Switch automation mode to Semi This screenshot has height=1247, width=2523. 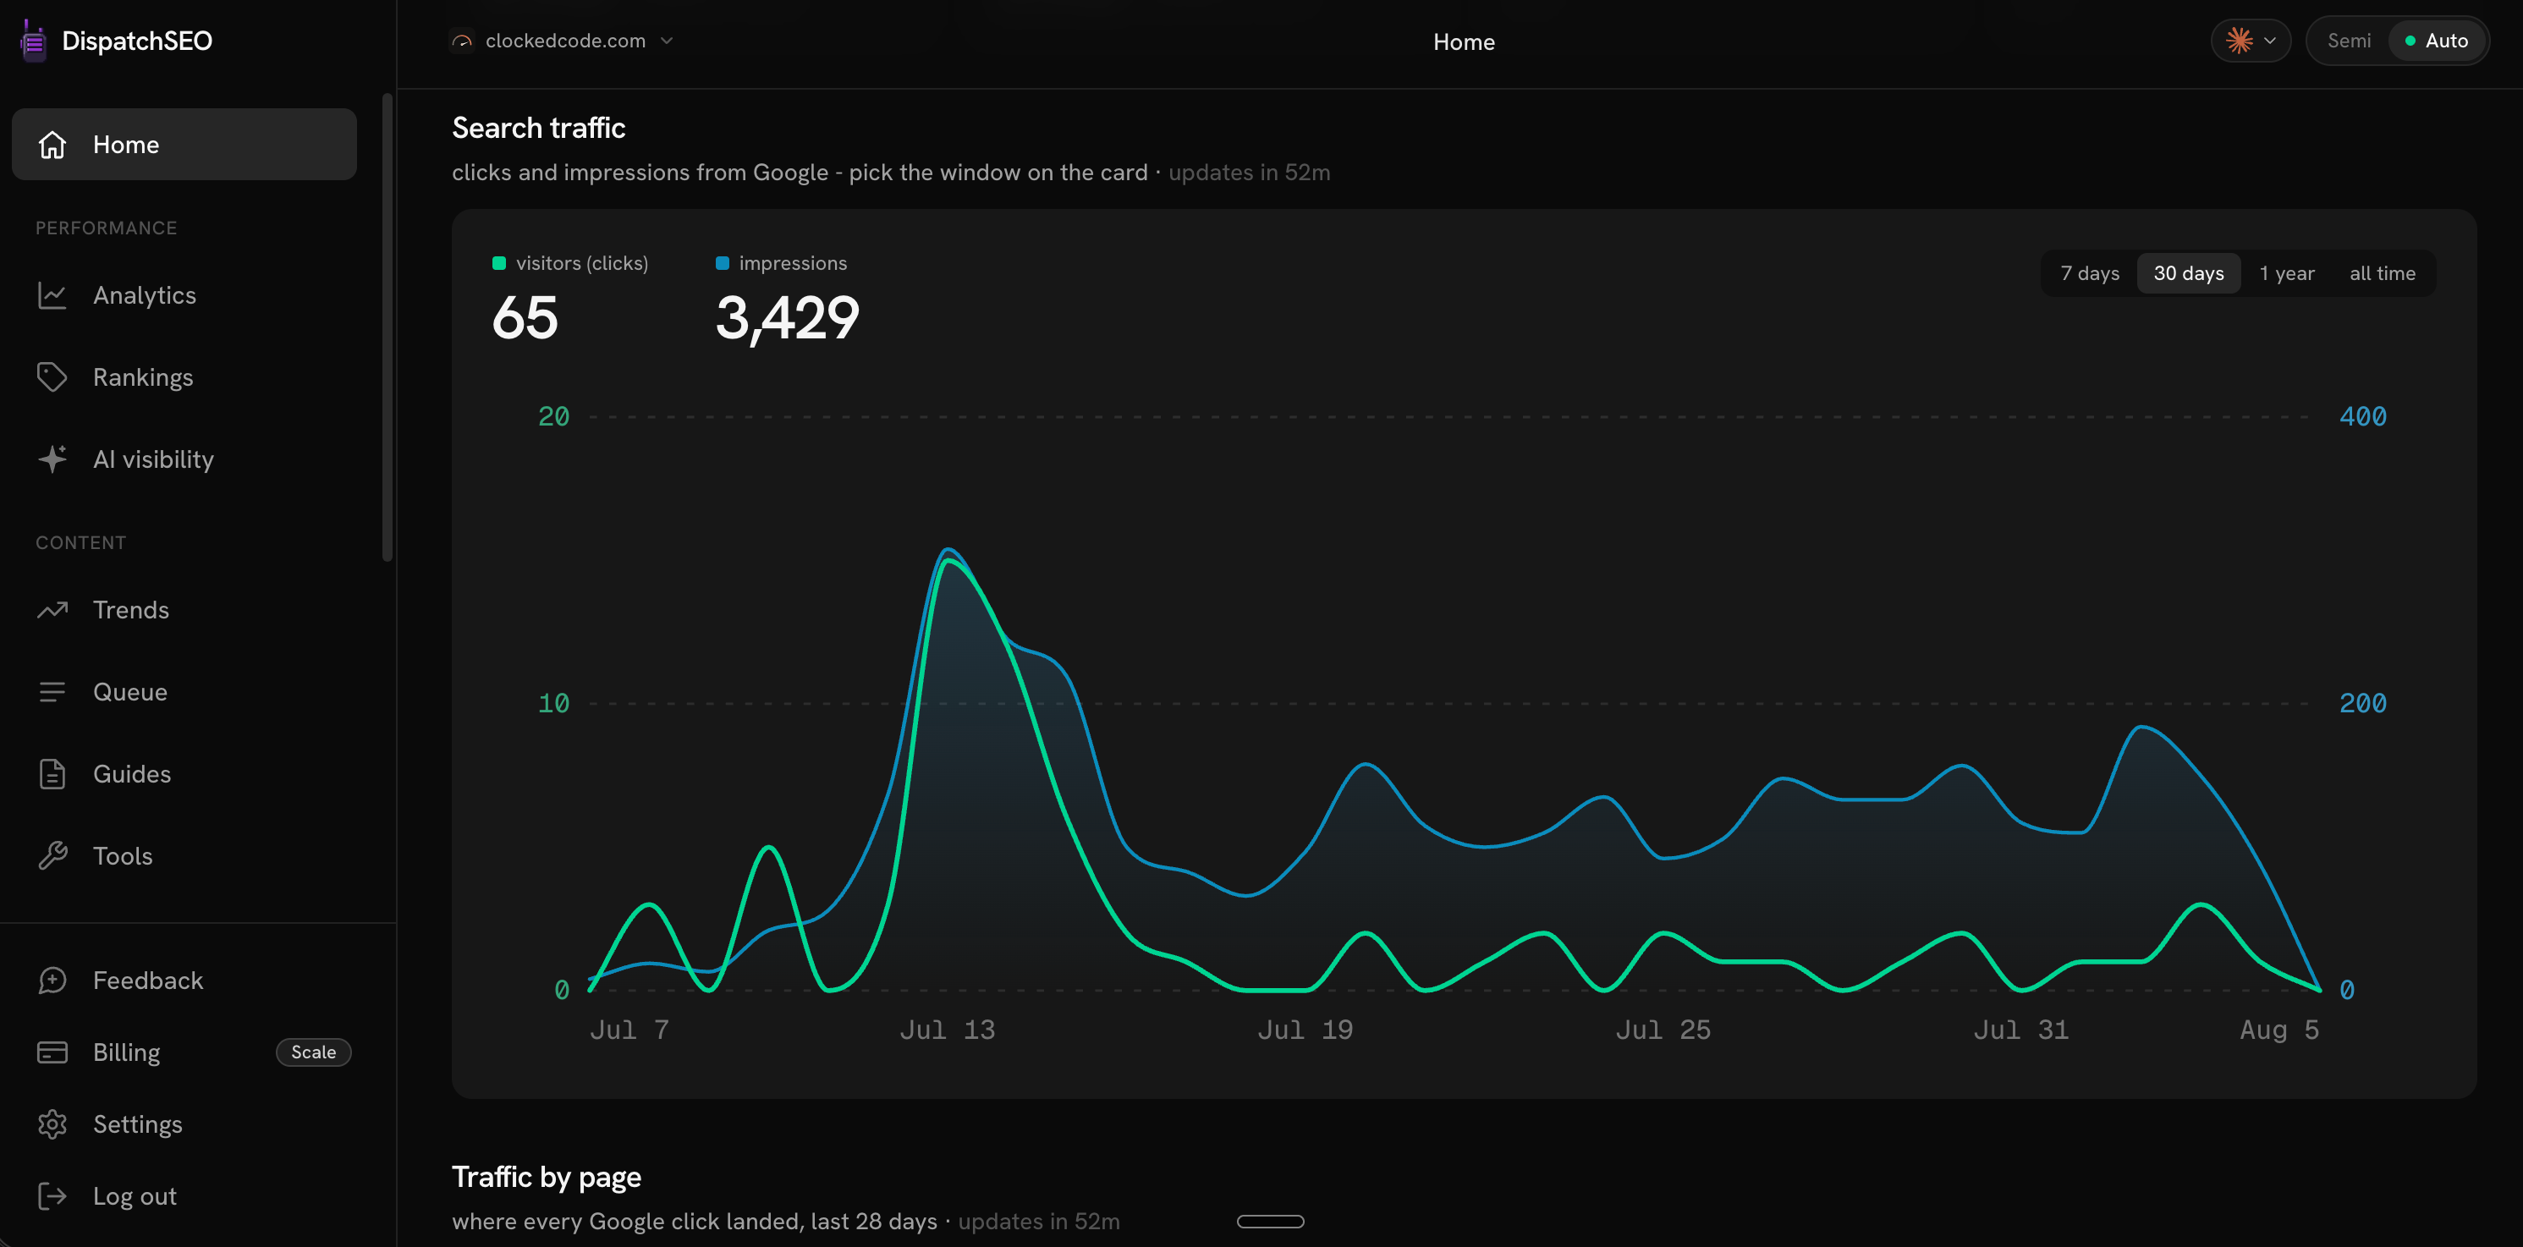point(2348,41)
